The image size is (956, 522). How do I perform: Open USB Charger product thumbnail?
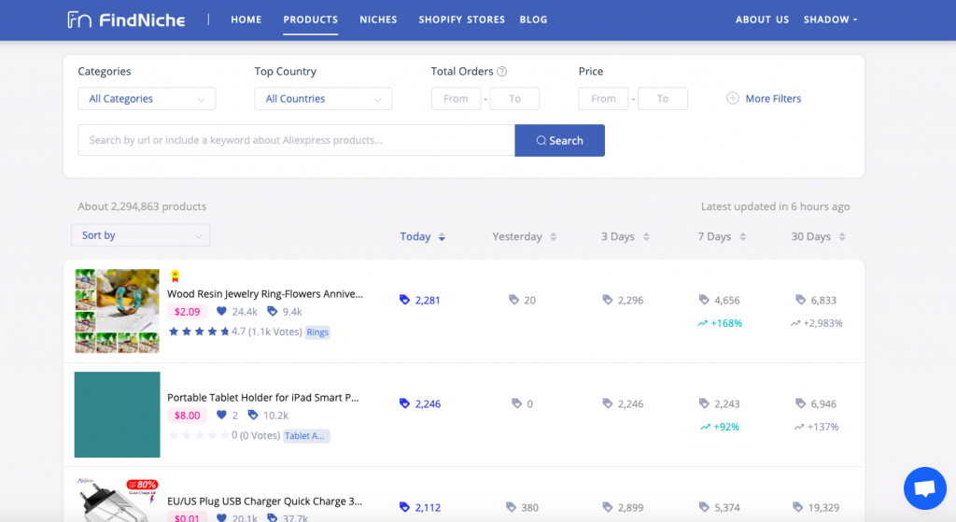click(117, 499)
